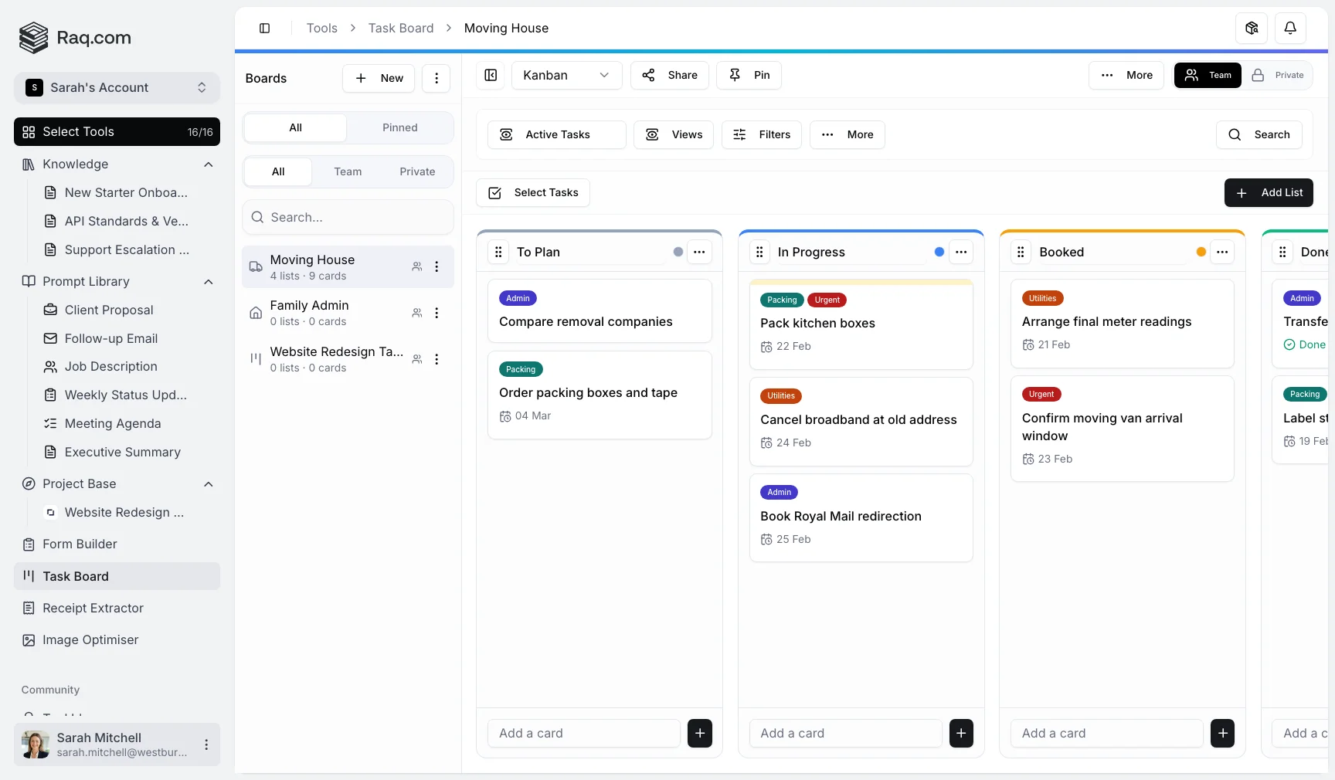
Task: Enable Team visibility for the board
Action: point(1207,76)
